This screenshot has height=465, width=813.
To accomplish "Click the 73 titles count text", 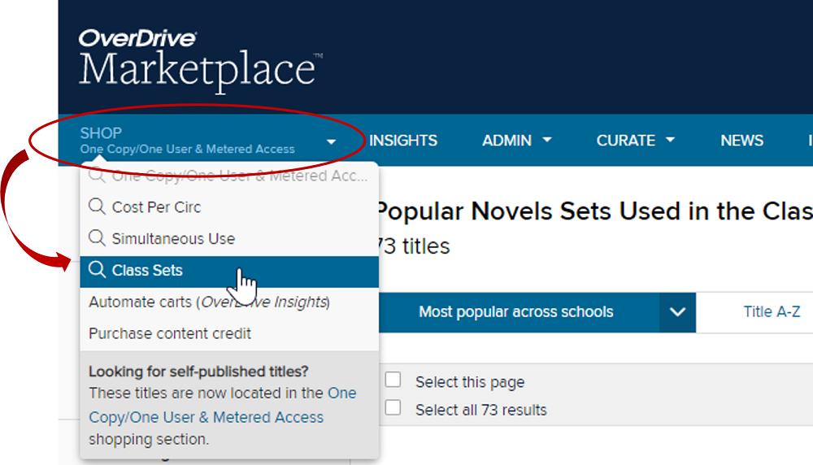I will pos(413,246).
